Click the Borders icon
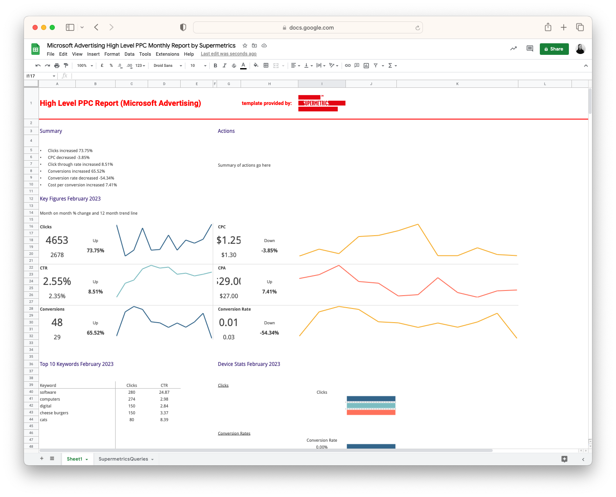The width and height of the screenshot is (616, 497). point(266,66)
